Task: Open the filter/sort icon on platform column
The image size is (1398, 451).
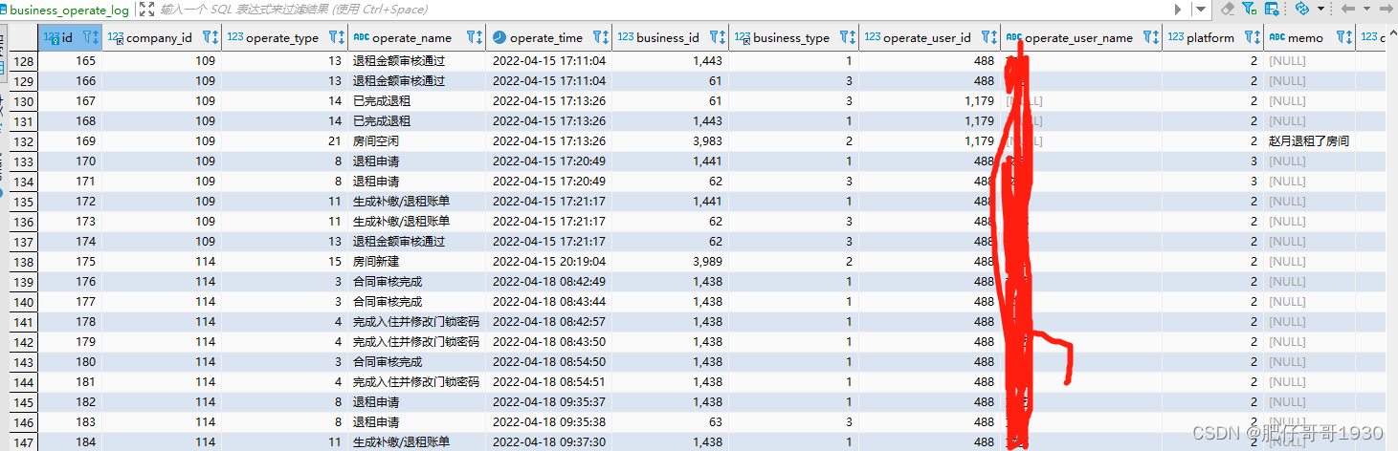Action: pyautogui.click(x=1253, y=37)
